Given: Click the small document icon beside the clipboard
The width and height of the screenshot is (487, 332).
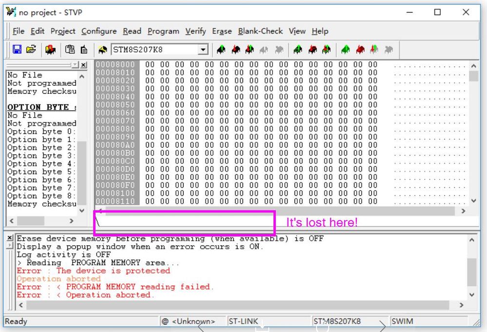Looking at the screenshot, I should (x=84, y=49).
